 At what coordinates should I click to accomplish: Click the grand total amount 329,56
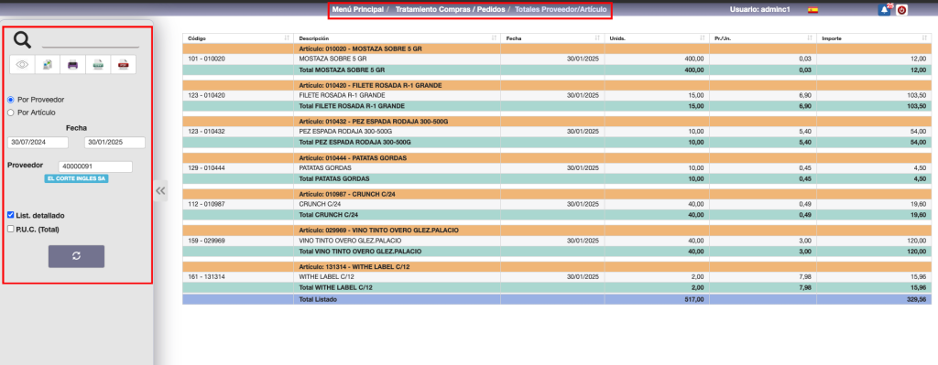[x=916, y=299]
